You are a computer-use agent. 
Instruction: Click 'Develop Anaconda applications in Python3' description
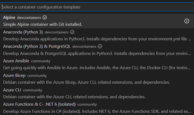[x=97, y=39]
